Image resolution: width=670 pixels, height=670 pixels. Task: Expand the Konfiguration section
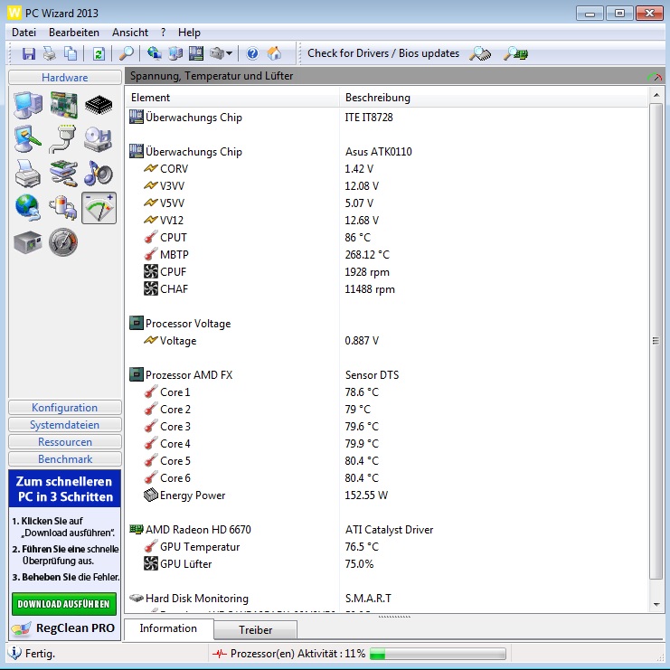[65, 408]
